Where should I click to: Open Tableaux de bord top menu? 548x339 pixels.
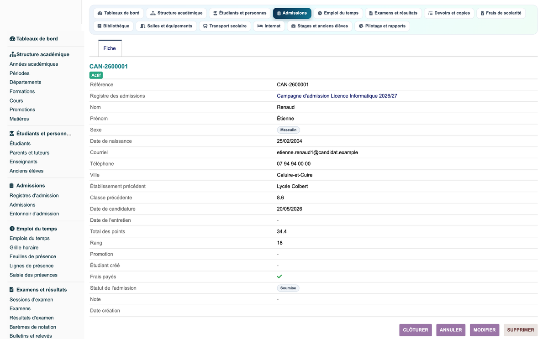pyautogui.click(x=118, y=13)
